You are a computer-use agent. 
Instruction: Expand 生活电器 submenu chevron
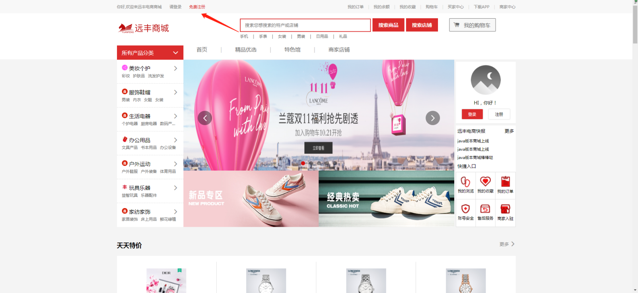(175, 116)
